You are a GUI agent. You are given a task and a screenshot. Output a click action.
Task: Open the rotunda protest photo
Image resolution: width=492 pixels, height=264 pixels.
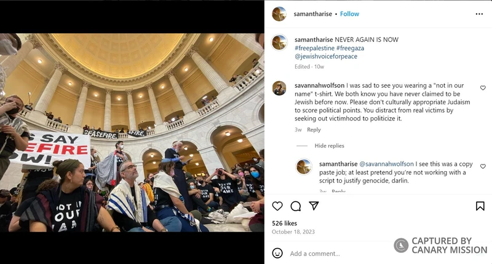coord(132,133)
